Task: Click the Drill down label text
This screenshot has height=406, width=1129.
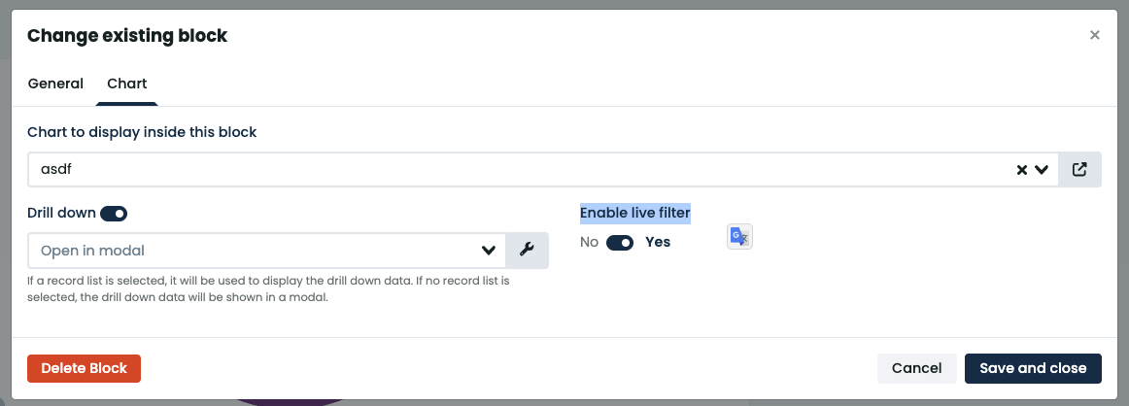Action: click(x=61, y=213)
